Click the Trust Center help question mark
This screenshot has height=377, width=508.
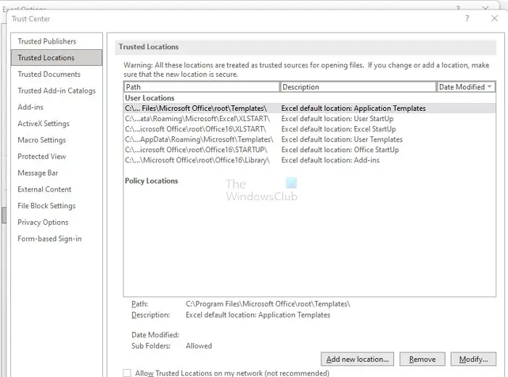tap(467, 18)
